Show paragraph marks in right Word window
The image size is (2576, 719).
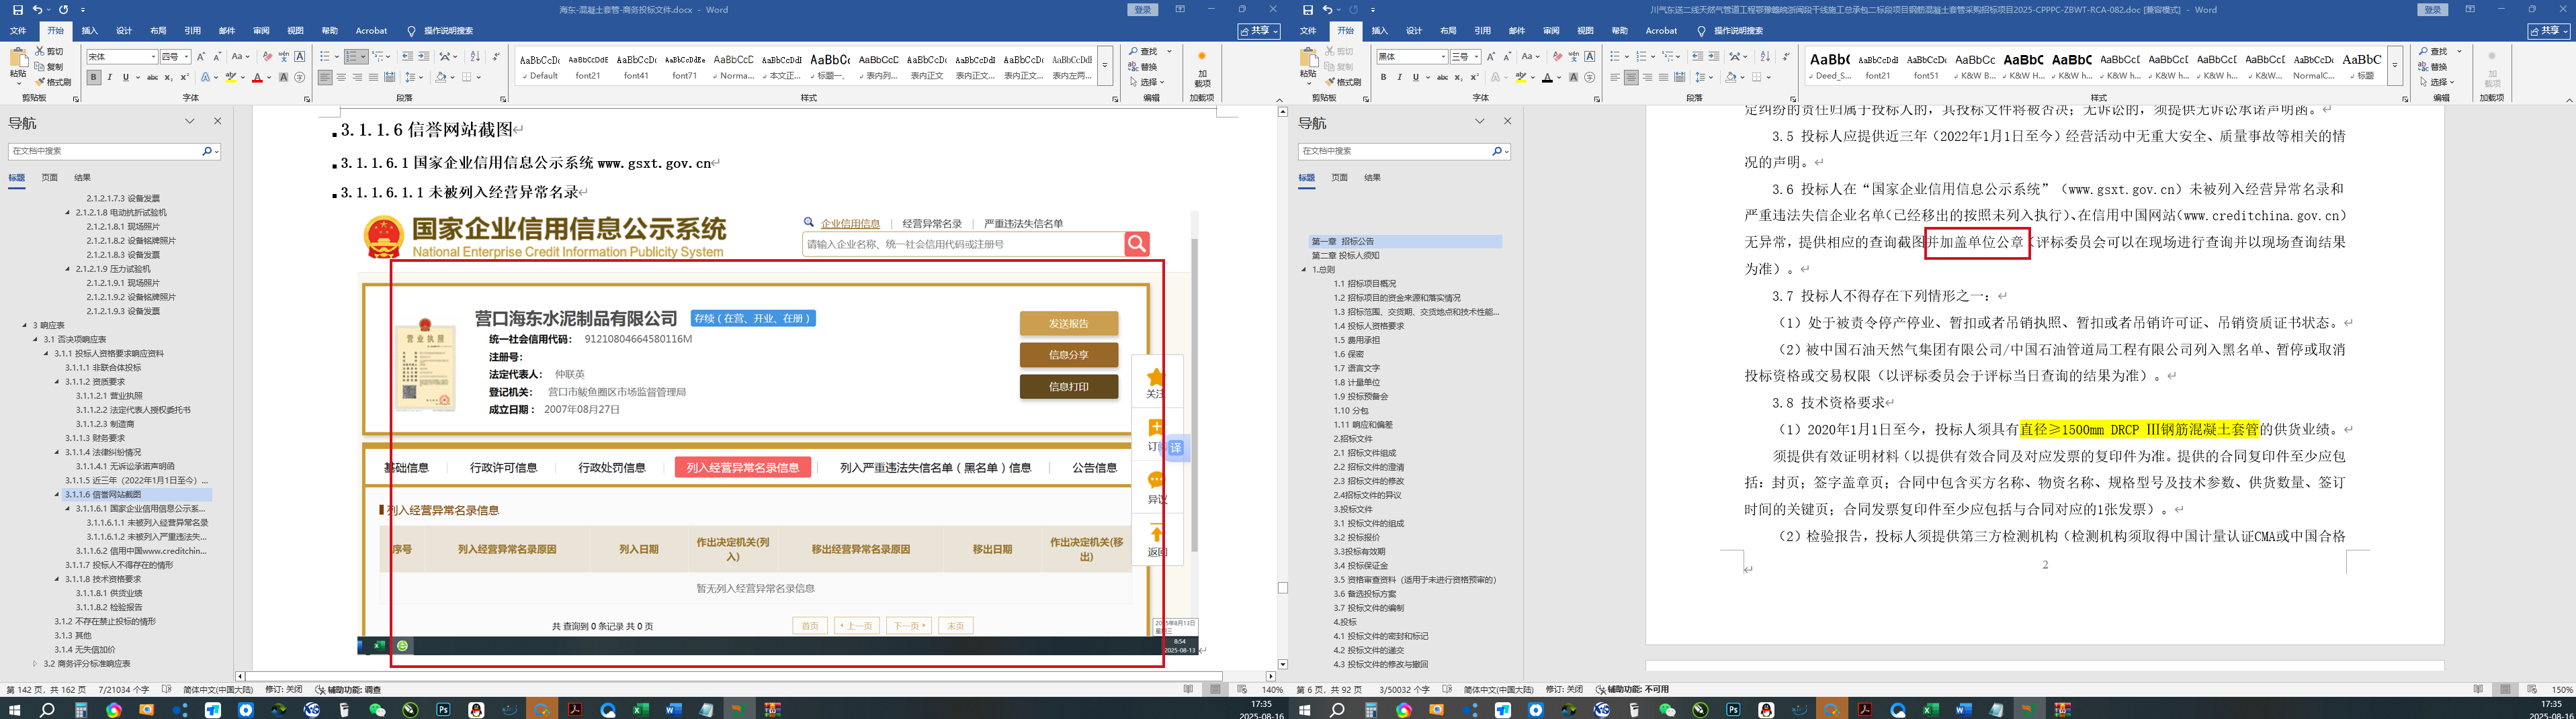tap(1786, 57)
